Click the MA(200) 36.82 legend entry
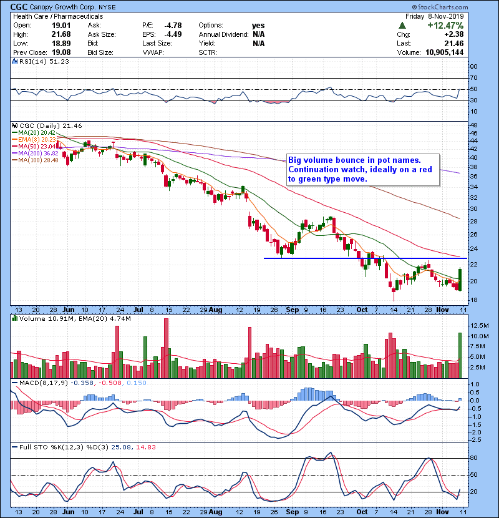This screenshot has height=518, width=499. pos(35,154)
